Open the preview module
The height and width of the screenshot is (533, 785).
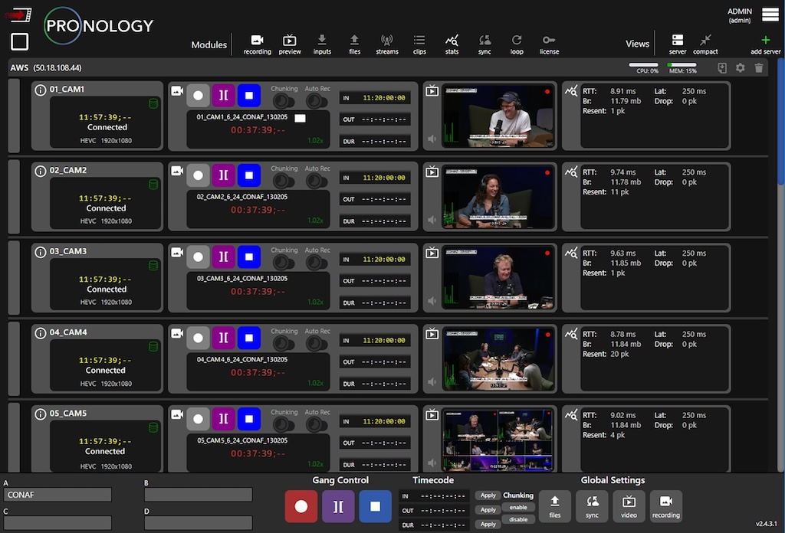tap(289, 44)
